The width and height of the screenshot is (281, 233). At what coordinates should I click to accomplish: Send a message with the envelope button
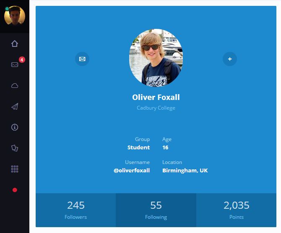82,59
